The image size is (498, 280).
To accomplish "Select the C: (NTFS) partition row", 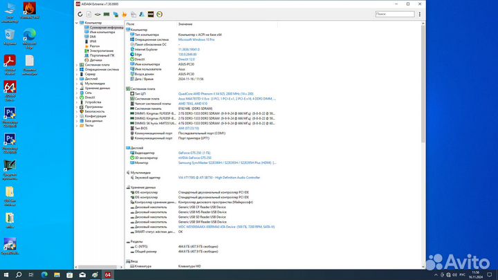I will pos(202,246).
